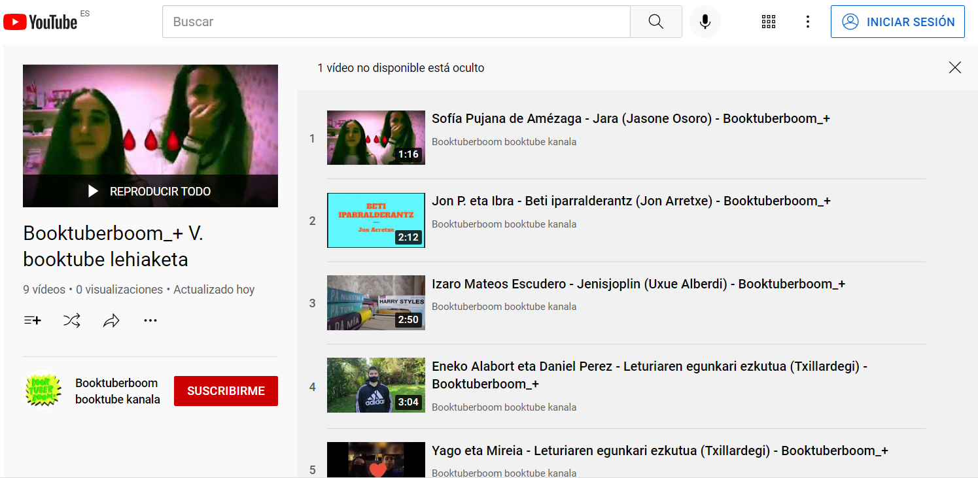Open Beti iparralderantz video thumbnail
The height and width of the screenshot is (478, 978).
click(x=376, y=220)
